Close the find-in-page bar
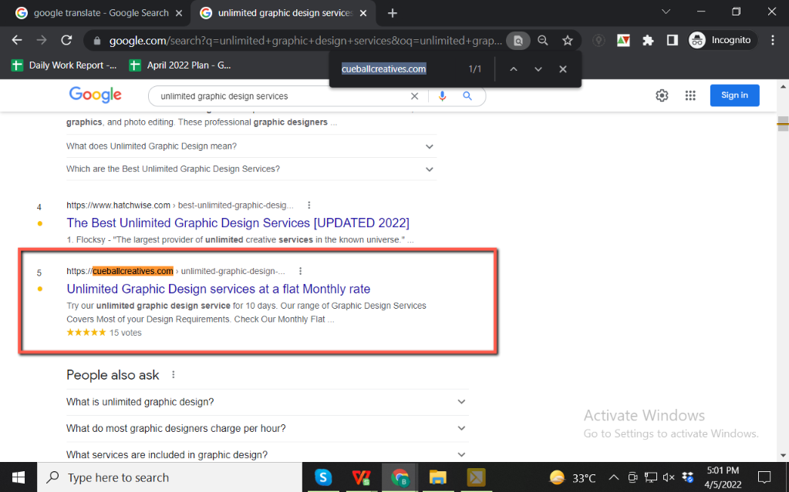789x492 pixels. point(563,69)
